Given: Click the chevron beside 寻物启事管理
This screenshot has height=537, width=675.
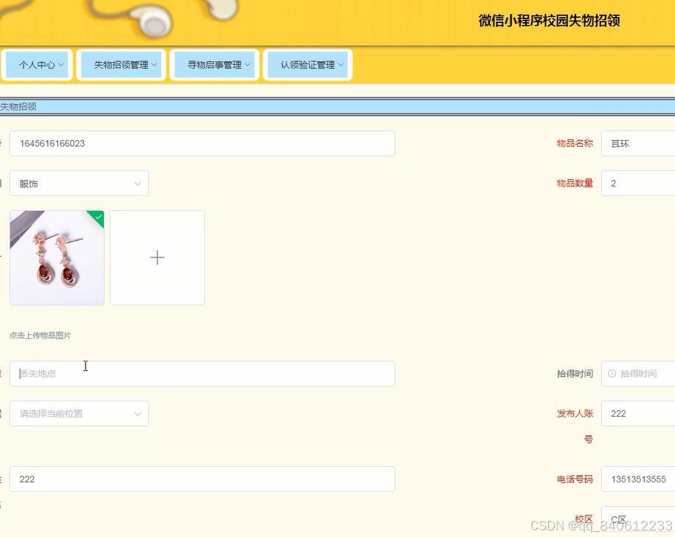Looking at the screenshot, I should point(247,64).
